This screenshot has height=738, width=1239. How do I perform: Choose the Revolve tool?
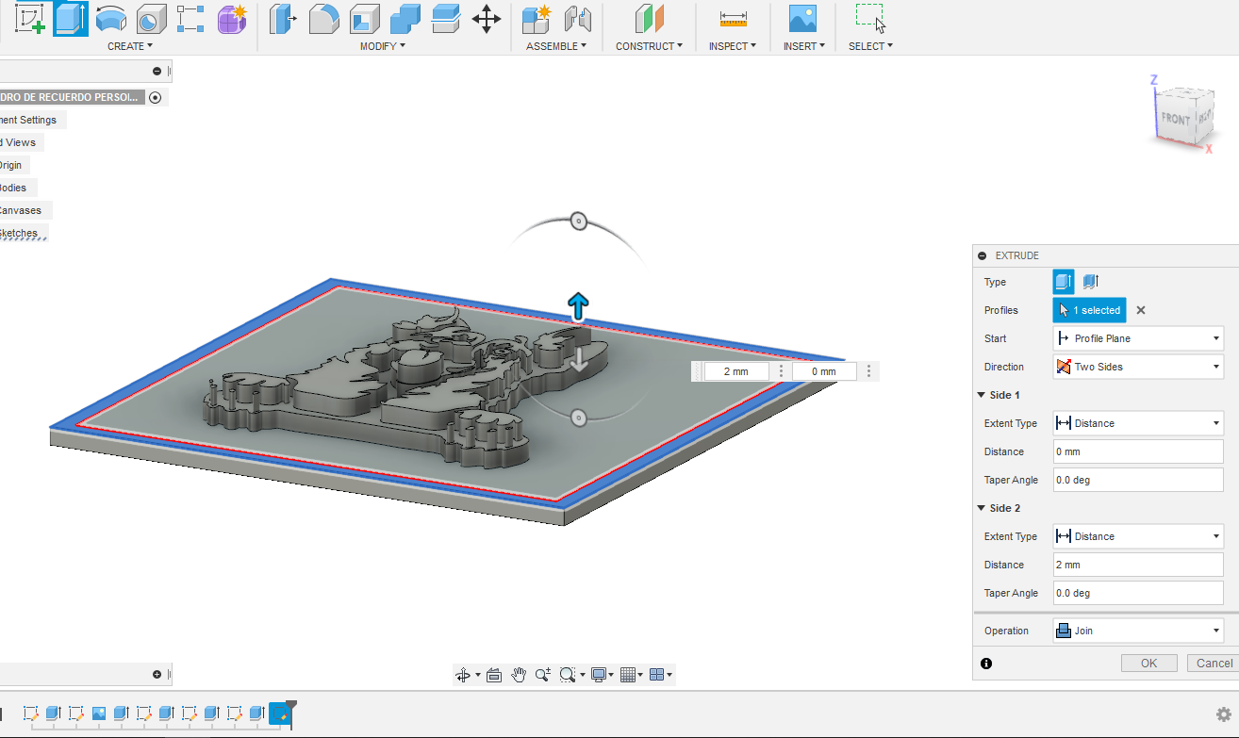pyautogui.click(x=111, y=19)
